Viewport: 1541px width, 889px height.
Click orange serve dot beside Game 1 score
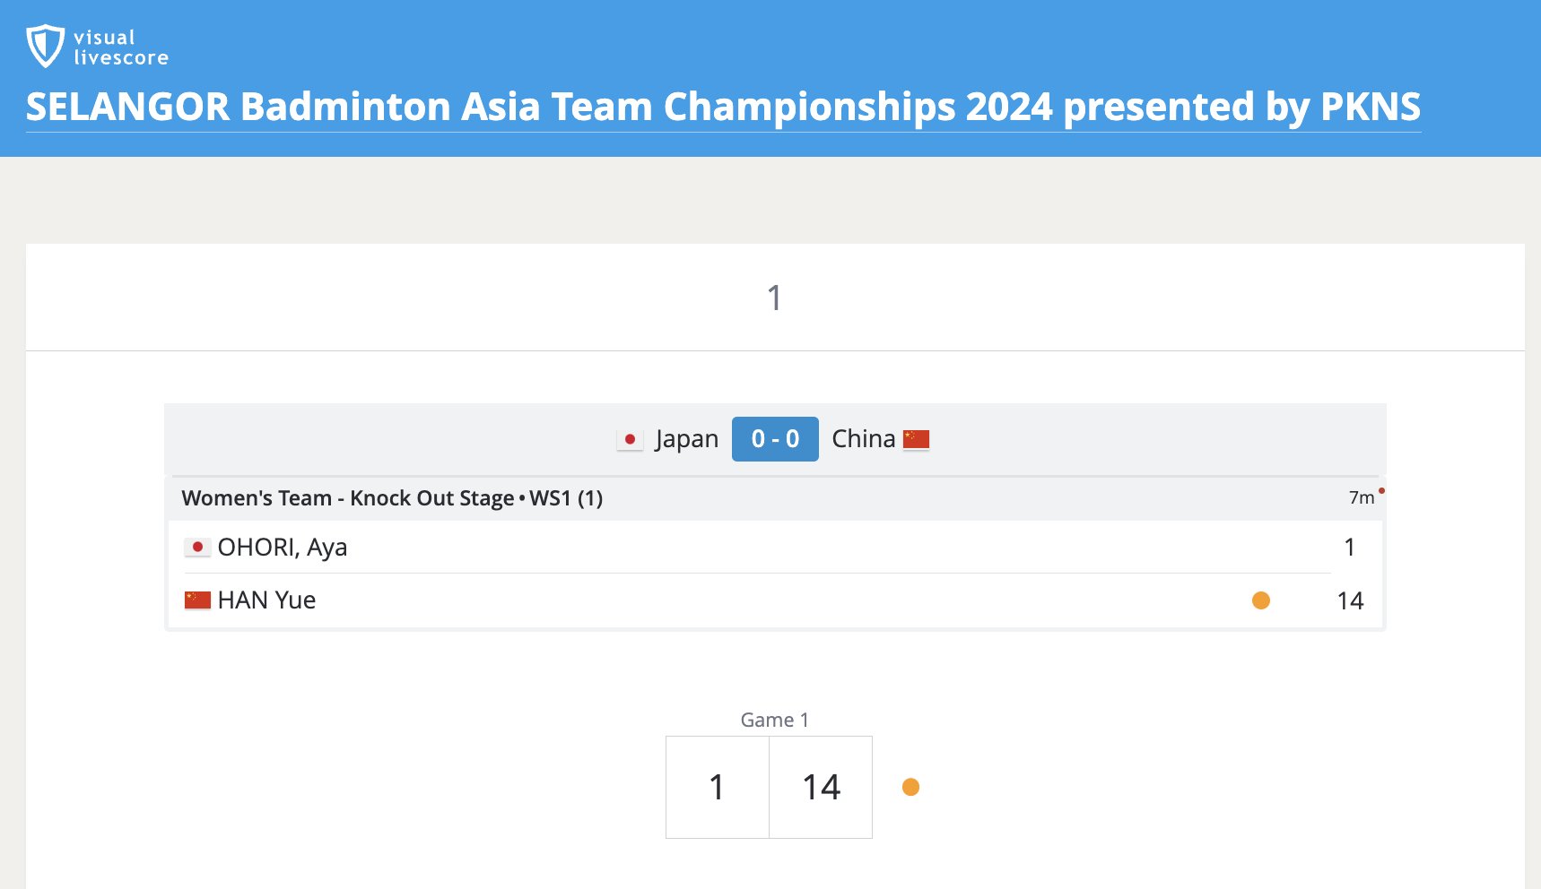coord(910,787)
